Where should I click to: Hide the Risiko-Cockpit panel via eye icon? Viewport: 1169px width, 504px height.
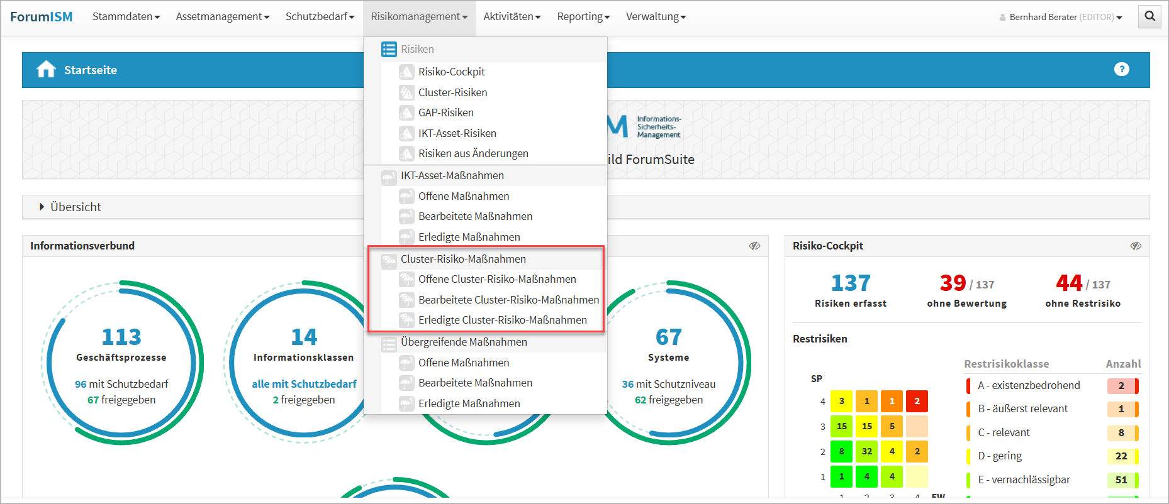click(1136, 246)
